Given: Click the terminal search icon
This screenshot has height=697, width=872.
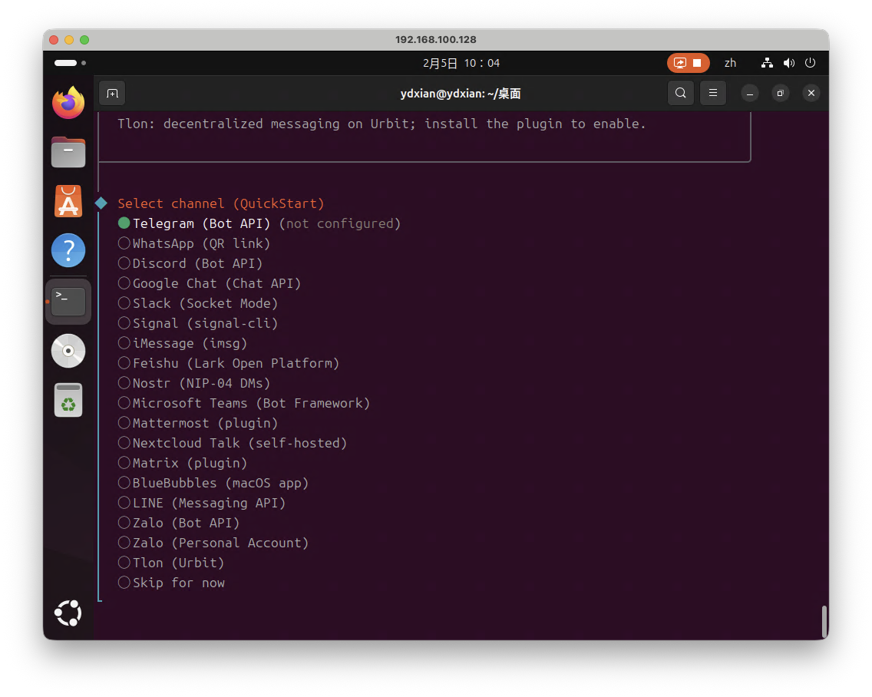Looking at the screenshot, I should (x=680, y=94).
